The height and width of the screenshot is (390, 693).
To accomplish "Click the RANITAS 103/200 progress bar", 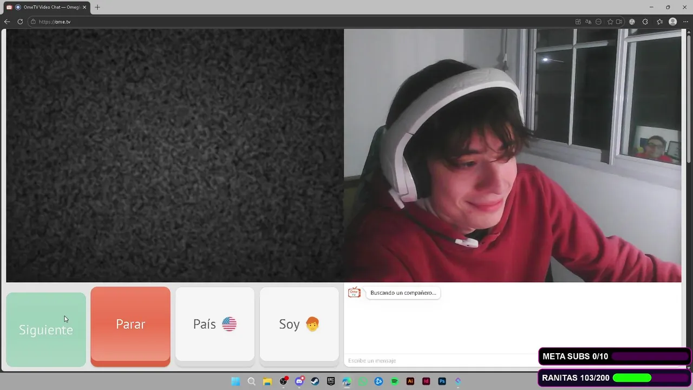I will pyautogui.click(x=614, y=378).
